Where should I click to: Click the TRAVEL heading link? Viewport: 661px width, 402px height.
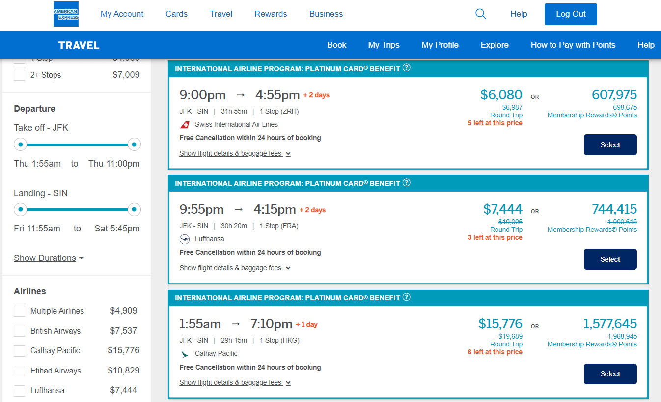(x=79, y=45)
